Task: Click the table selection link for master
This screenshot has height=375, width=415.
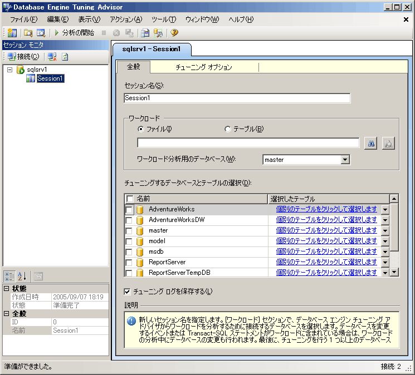Action: click(326, 230)
